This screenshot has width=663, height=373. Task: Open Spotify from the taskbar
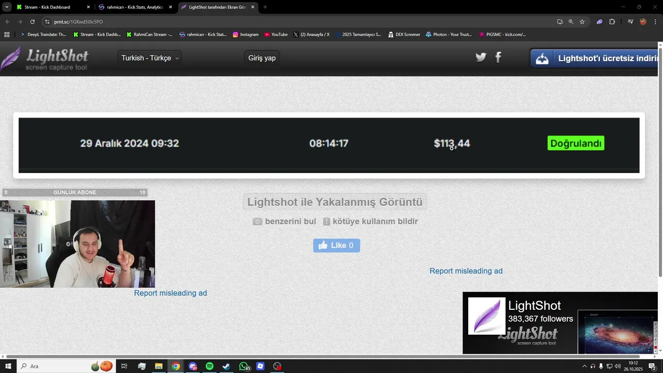coord(209,366)
